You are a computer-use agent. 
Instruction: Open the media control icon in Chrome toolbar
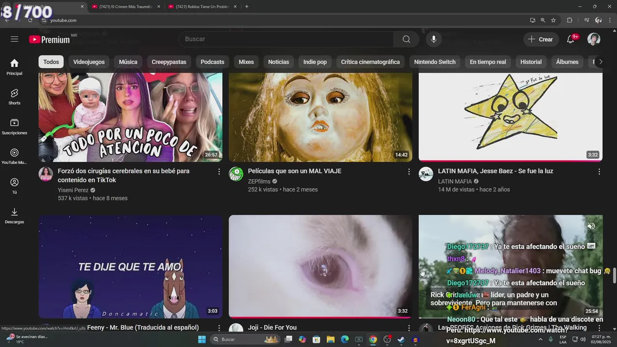coord(587,20)
